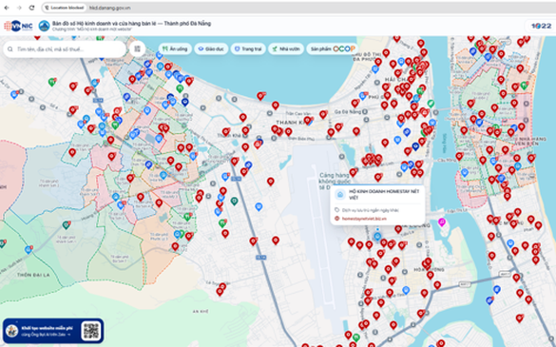Click the HỘ KINH DOANH HOMESTAY NÉT VIỆT popup title
This screenshot has height=347, width=556.
(x=384, y=194)
